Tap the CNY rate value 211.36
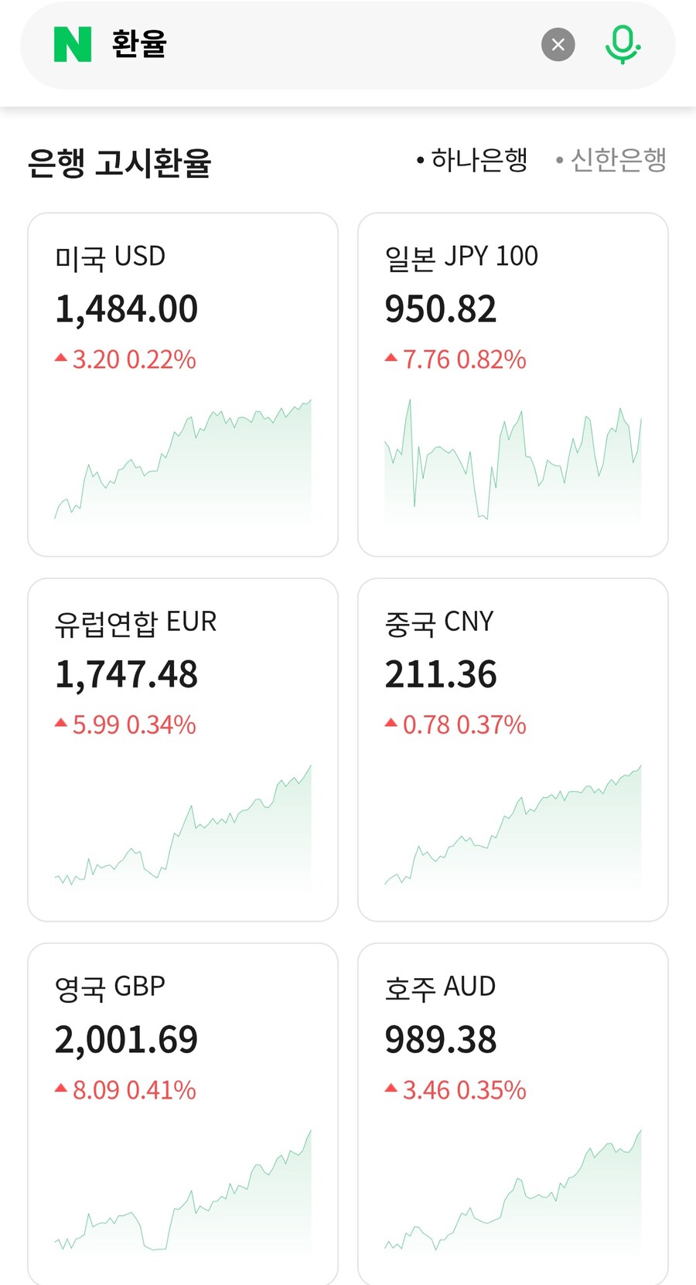 point(441,674)
